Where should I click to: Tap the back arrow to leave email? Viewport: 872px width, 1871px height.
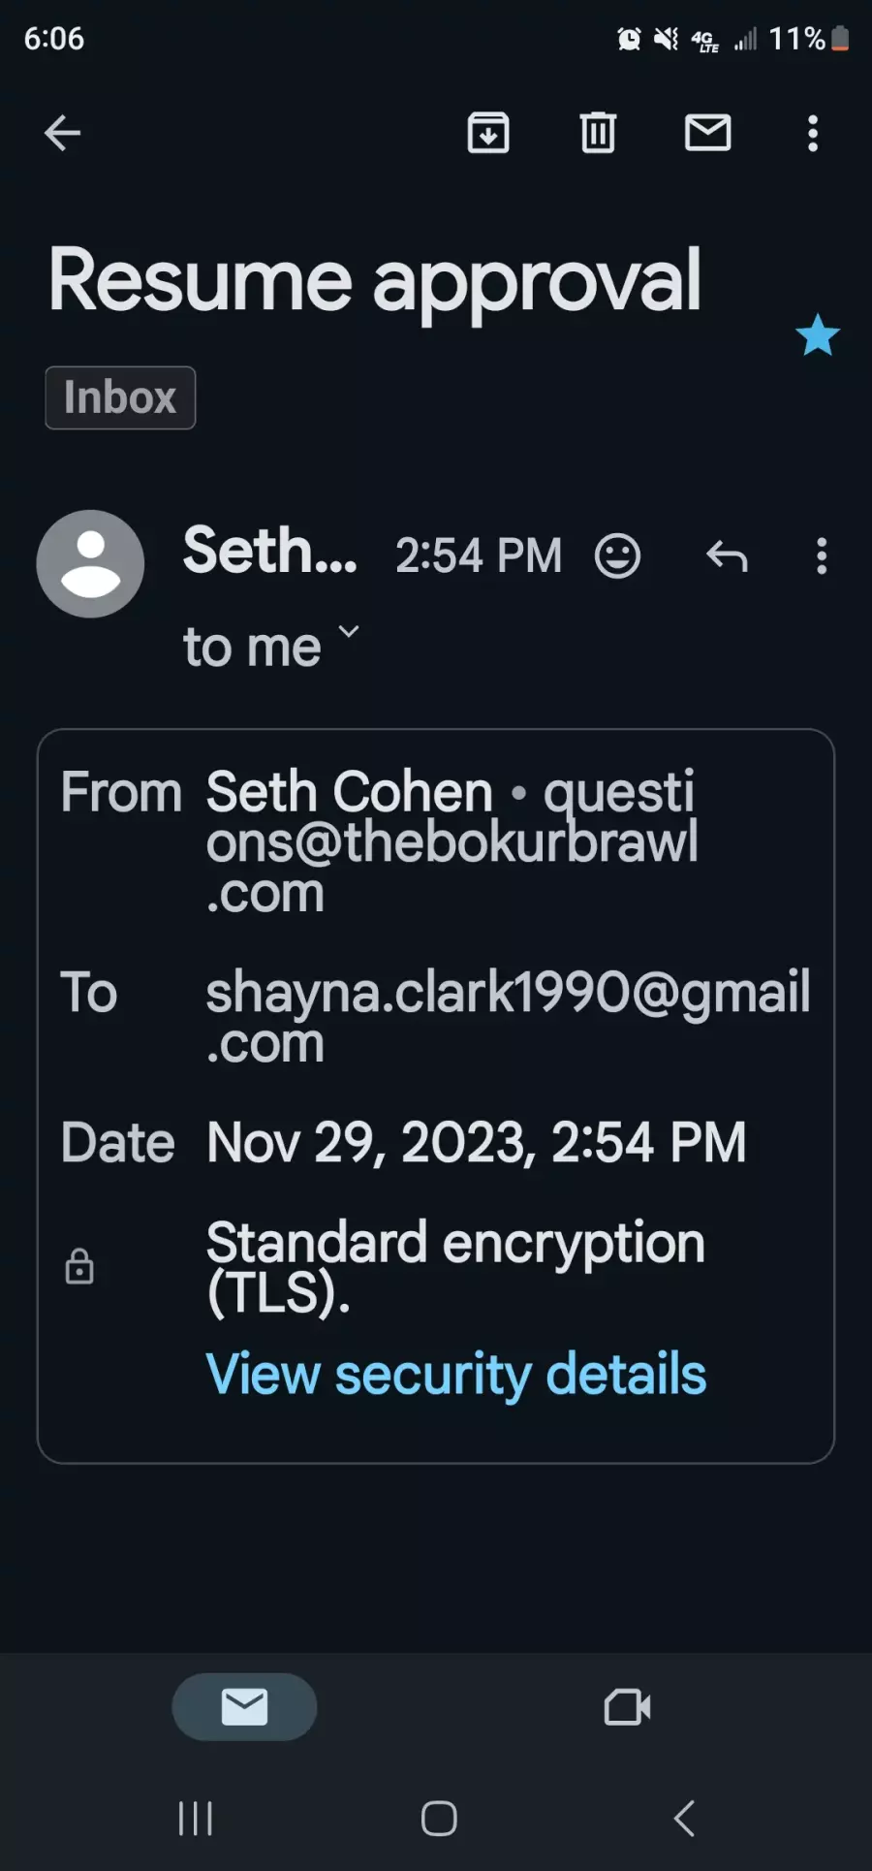tap(62, 133)
